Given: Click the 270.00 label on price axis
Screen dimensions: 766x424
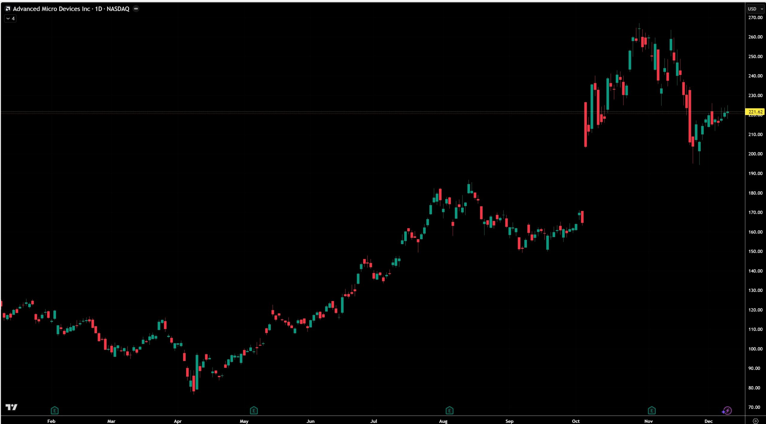Looking at the screenshot, I should 755,17.
